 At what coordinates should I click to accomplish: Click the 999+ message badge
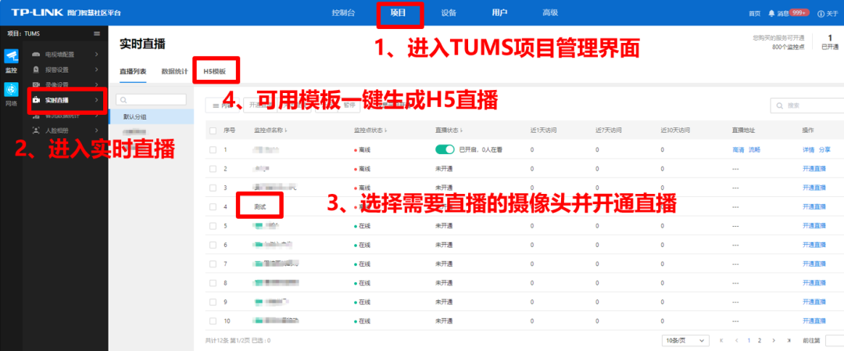pos(799,13)
